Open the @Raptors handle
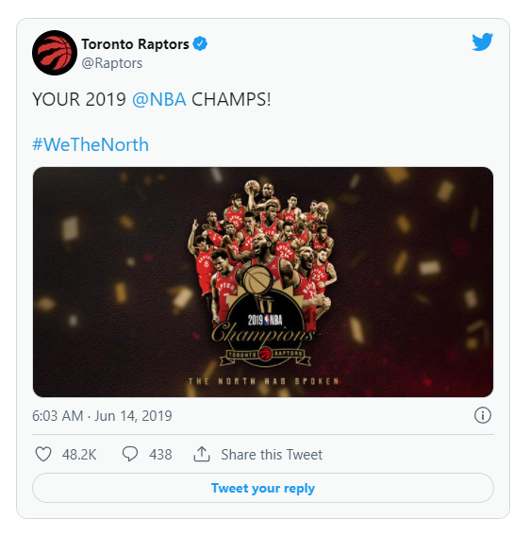530x535 pixels. (x=112, y=63)
